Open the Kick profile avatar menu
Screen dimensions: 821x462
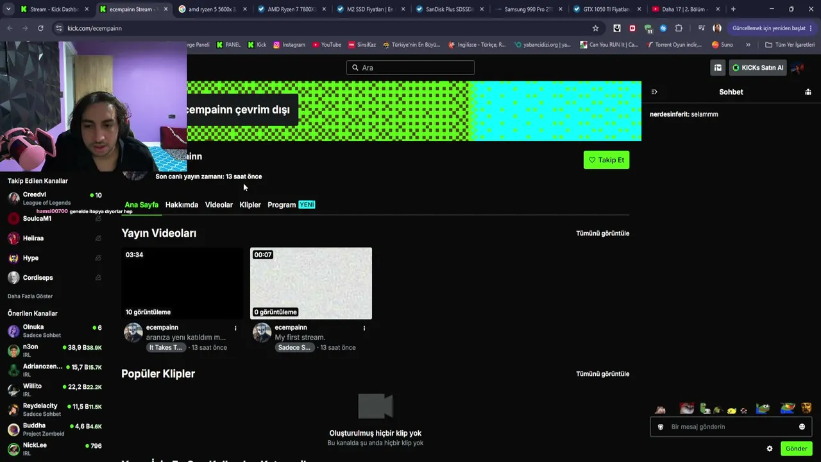[x=799, y=67]
